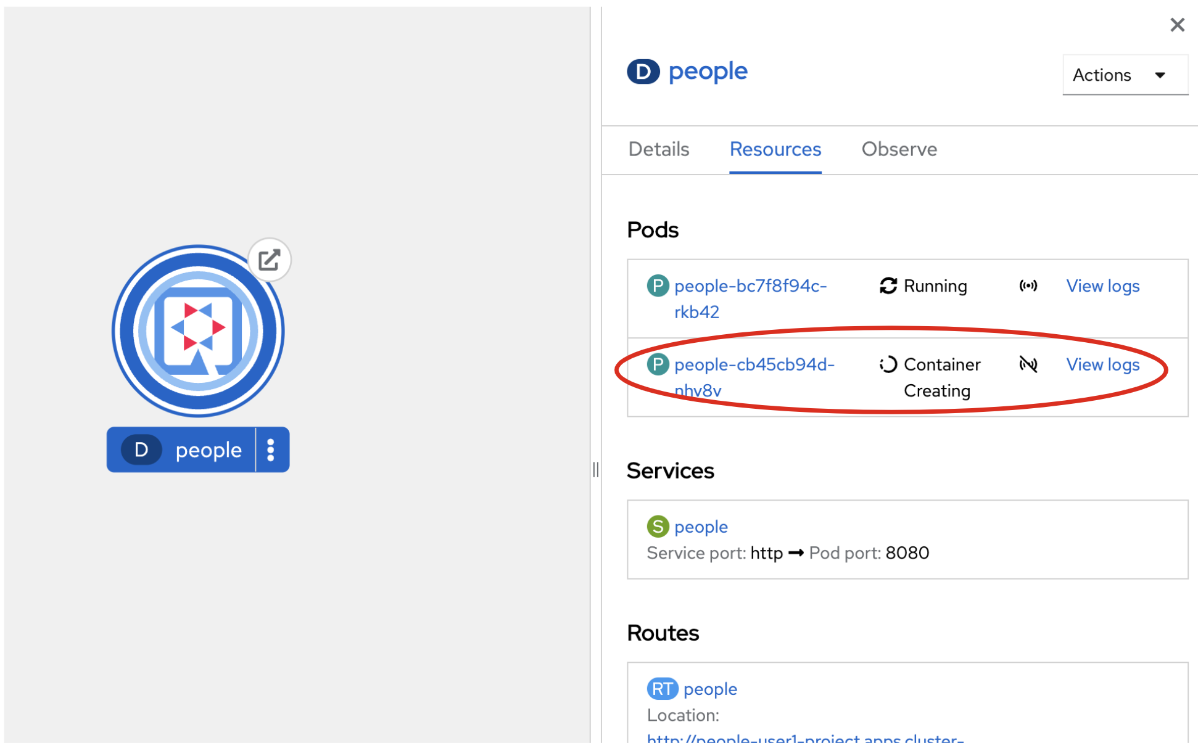Screen dimensions: 1198x751
Task: Switch to the Observe tab
Action: (899, 149)
